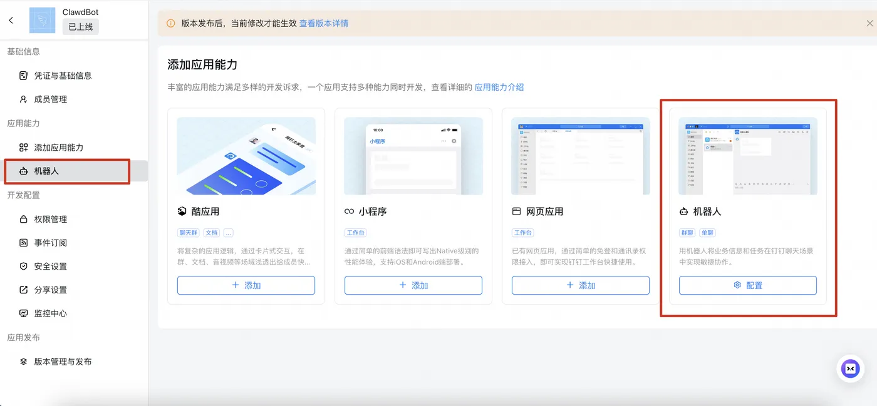Add the 网页应用 capability
Image resolution: width=877 pixels, height=406 pixels.
point(581,285)
